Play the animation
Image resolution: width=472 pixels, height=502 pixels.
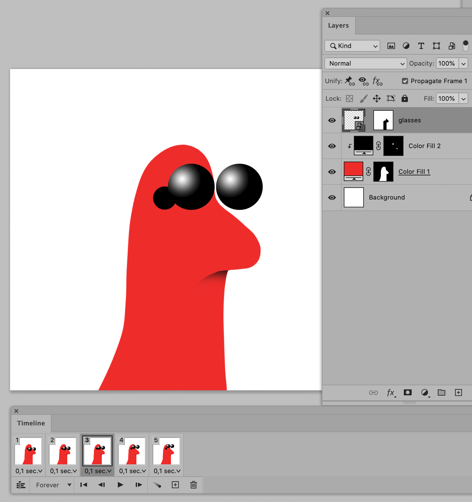click(120, 485)
